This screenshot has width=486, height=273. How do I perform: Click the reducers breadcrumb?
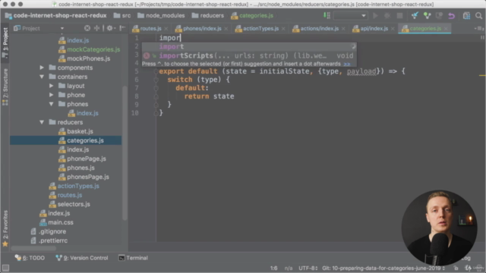click(207, 15)
